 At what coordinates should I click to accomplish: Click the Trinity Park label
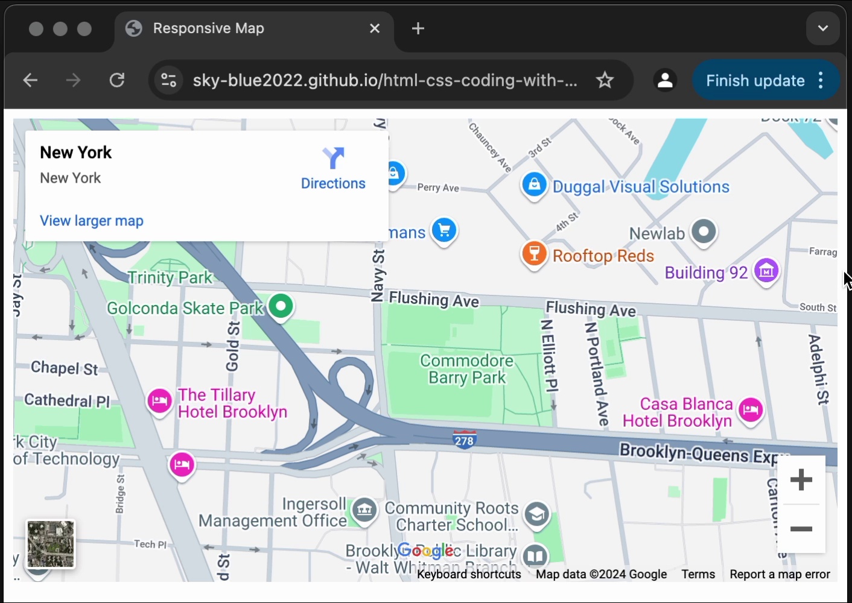point(170,277)
